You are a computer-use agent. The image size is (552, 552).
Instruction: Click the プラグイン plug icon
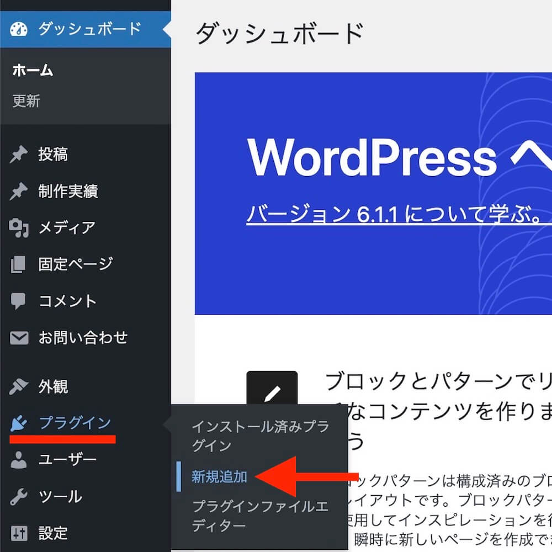click(19, 423)
